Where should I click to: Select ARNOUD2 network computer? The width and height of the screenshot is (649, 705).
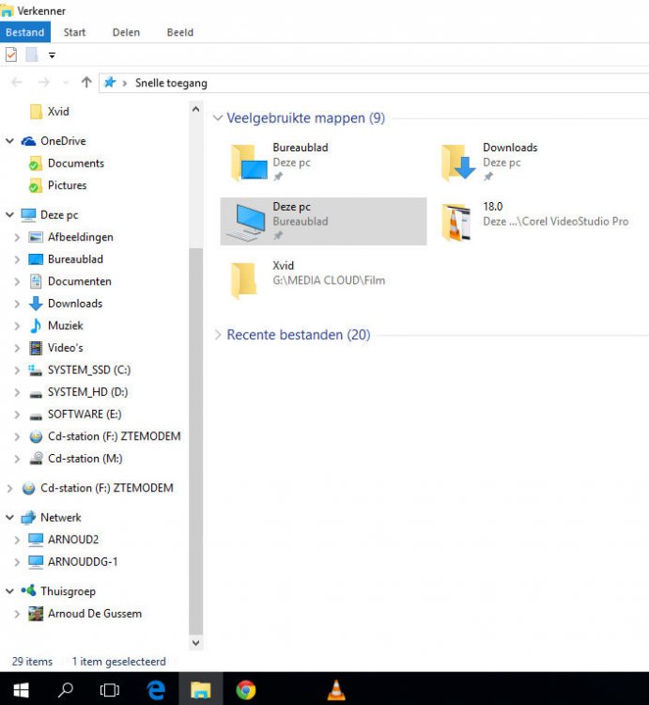point(72,540)
